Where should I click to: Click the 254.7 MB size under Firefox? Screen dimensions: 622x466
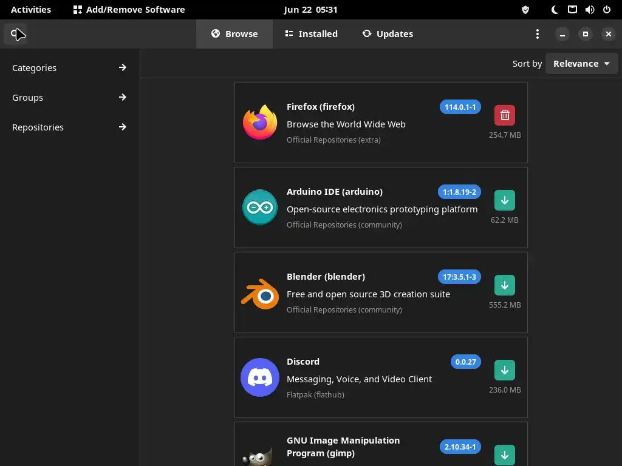coord(505,135)
